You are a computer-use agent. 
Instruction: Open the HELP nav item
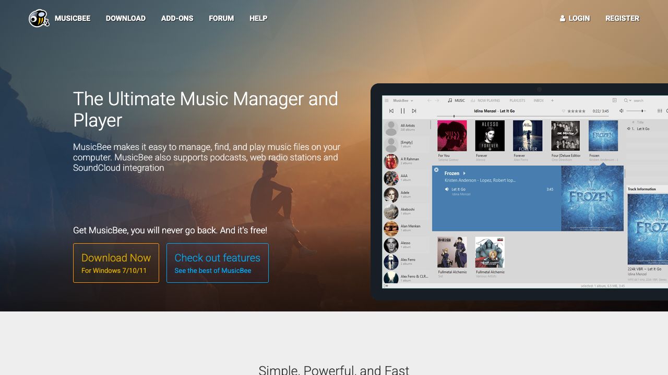tap(258, 18)
